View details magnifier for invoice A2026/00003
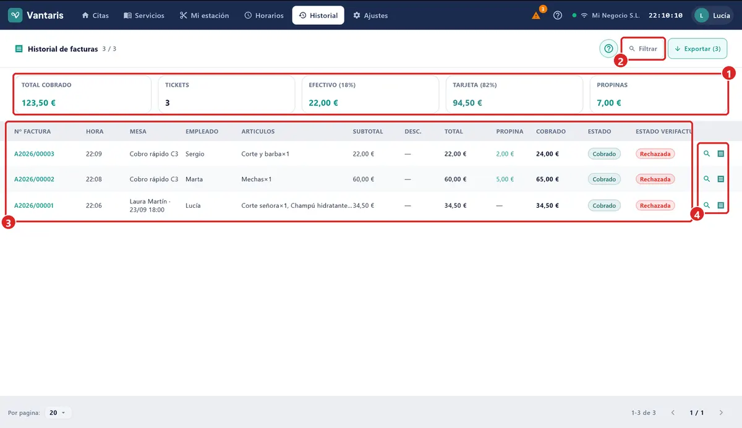This screenshot has width=742, height=428. point(707,153)
